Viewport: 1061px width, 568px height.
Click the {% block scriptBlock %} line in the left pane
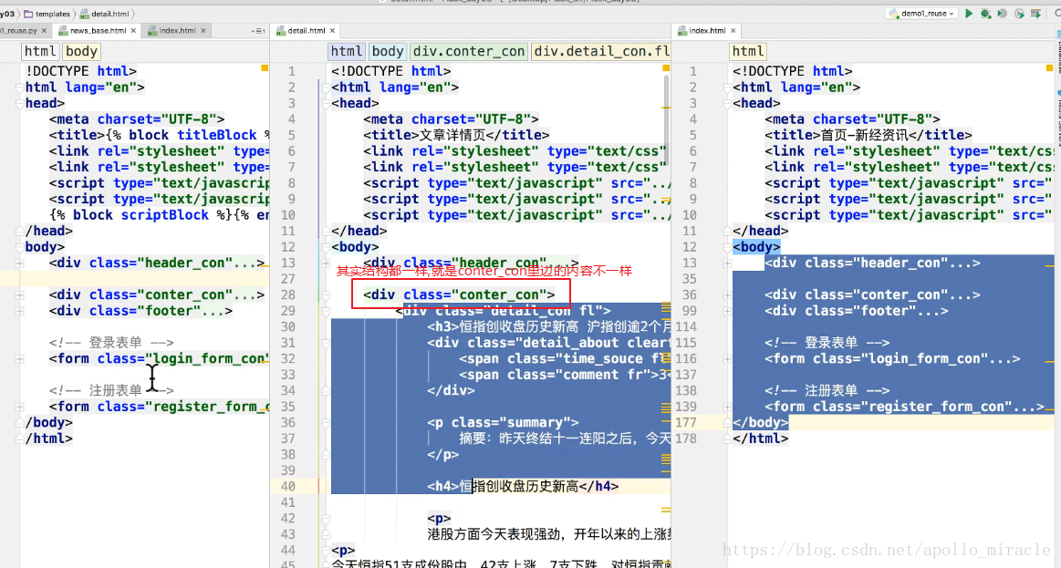[x=159, y=215]
